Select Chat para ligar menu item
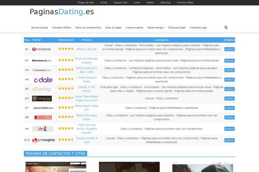 [x=177, y=28]
